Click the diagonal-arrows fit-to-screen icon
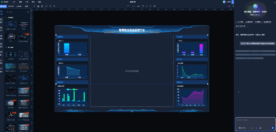Viewport: 276px width, 132px height. (147, 6)
